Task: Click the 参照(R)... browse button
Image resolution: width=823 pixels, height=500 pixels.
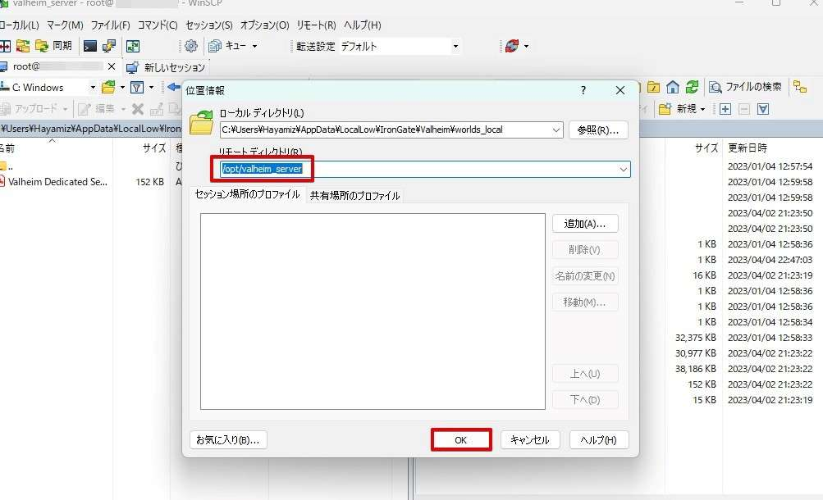Action: point(598,130)
